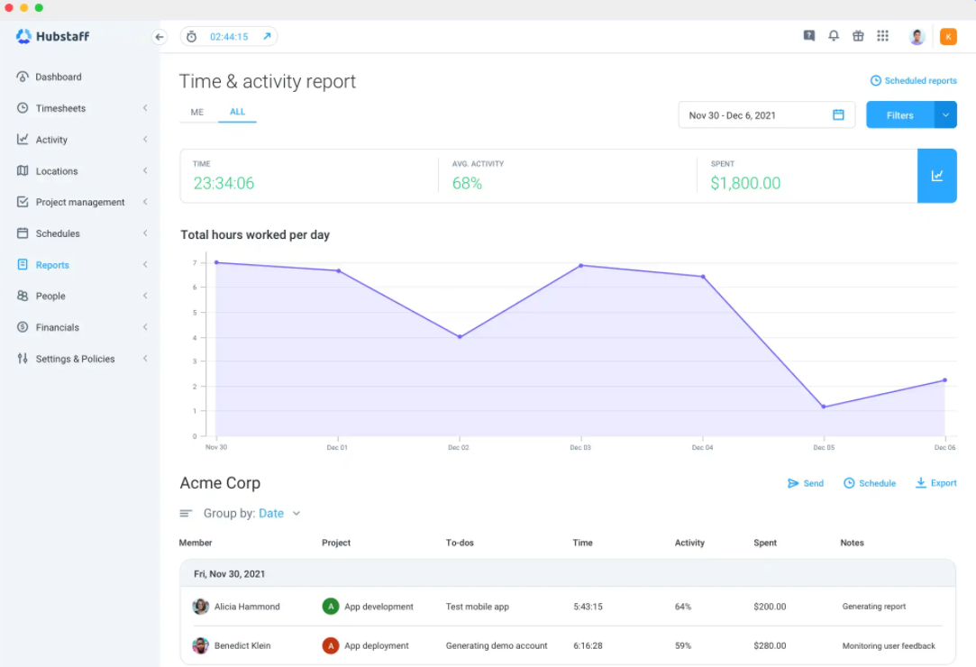Open the calendar date picker icon

(838, 115)
